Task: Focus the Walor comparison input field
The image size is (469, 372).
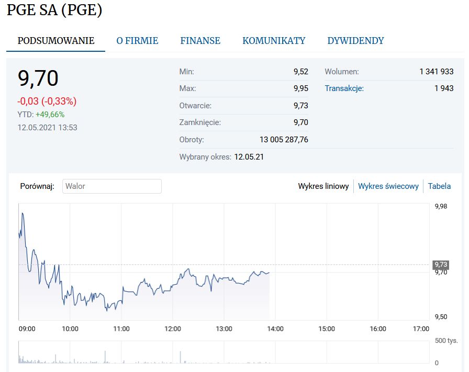Action: coord(112,186)
